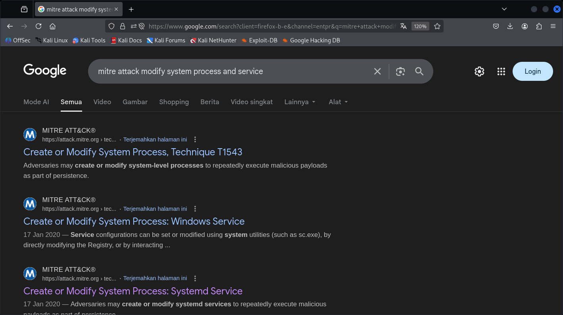Translate this page icon
The image size is (563, 315).
coord(404,26)
